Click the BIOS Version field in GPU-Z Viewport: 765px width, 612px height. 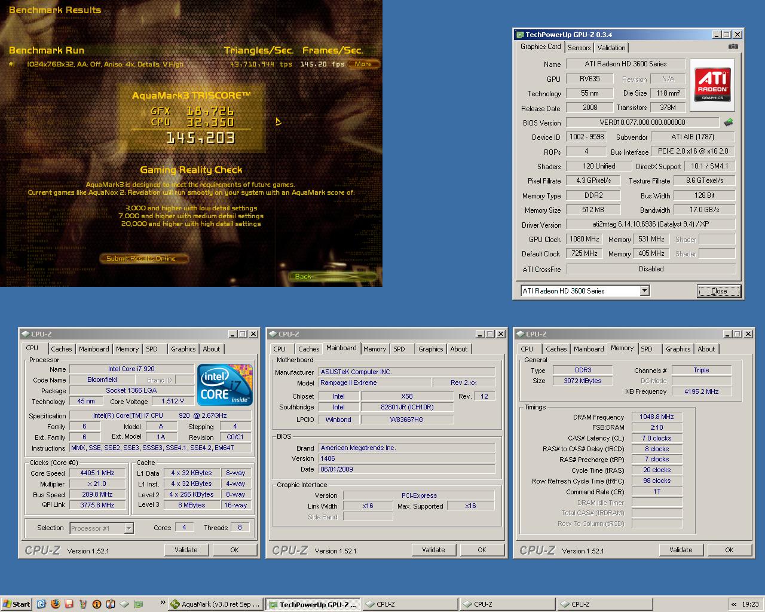pos(642,123)
